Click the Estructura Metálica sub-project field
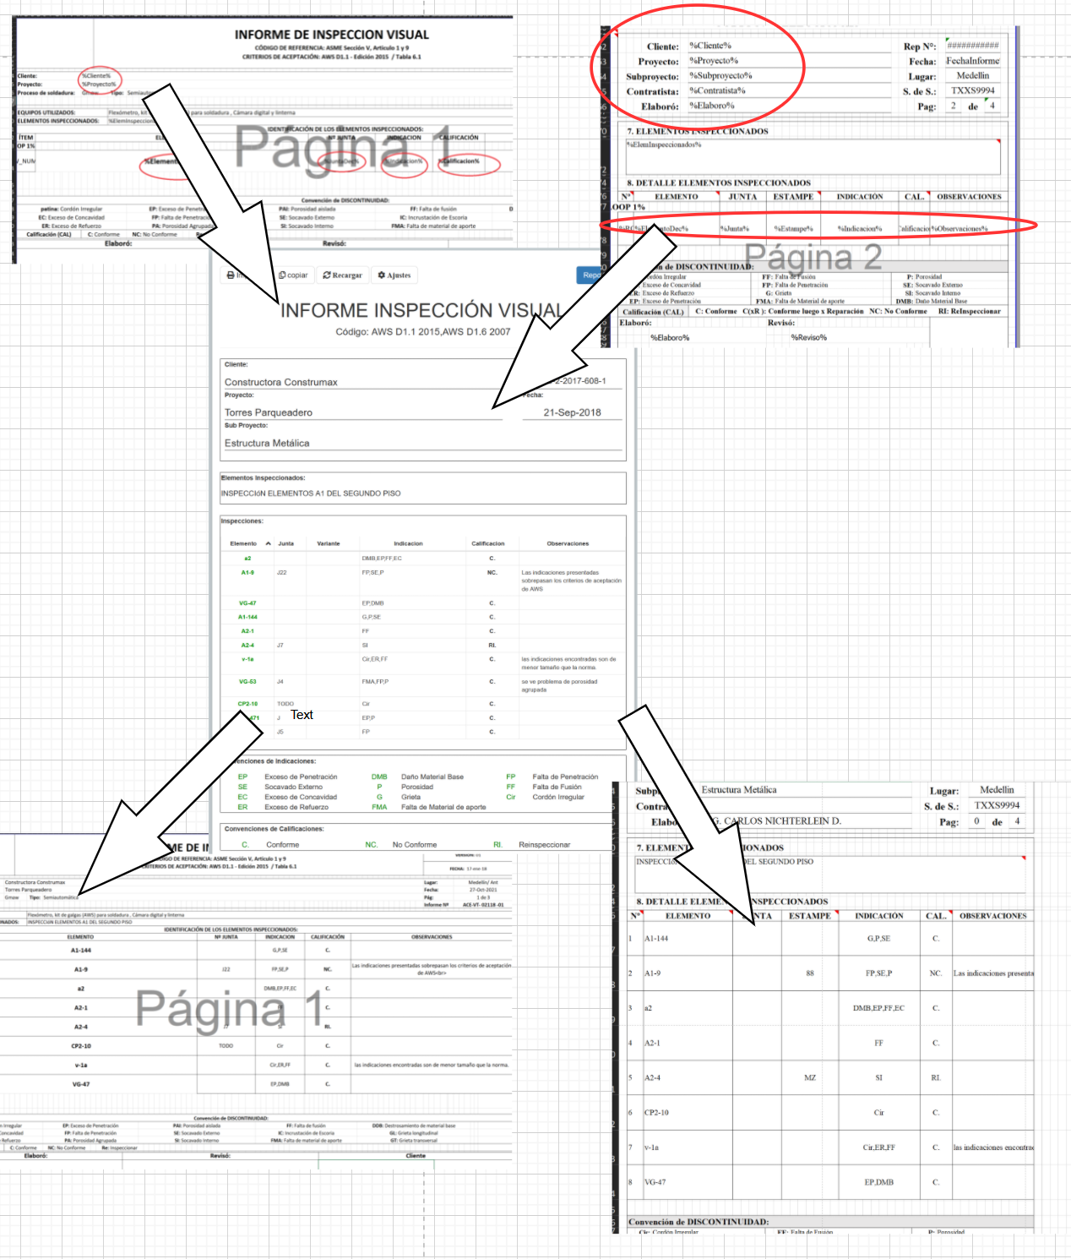The height and width of the screenshot is (1259, 1071). [267, 444]
